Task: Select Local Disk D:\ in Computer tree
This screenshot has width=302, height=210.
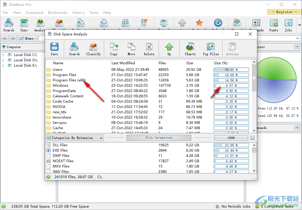Action: [x=25, y=60]
